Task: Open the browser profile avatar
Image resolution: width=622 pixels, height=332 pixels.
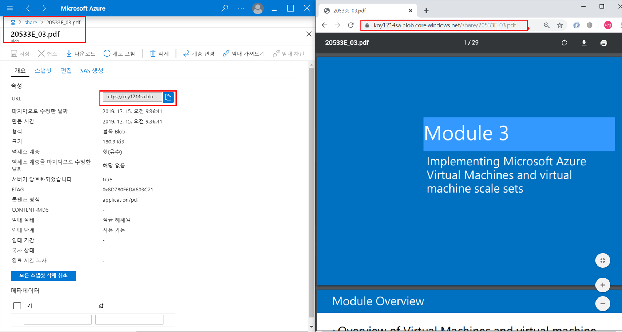Action: coord(607,25)
